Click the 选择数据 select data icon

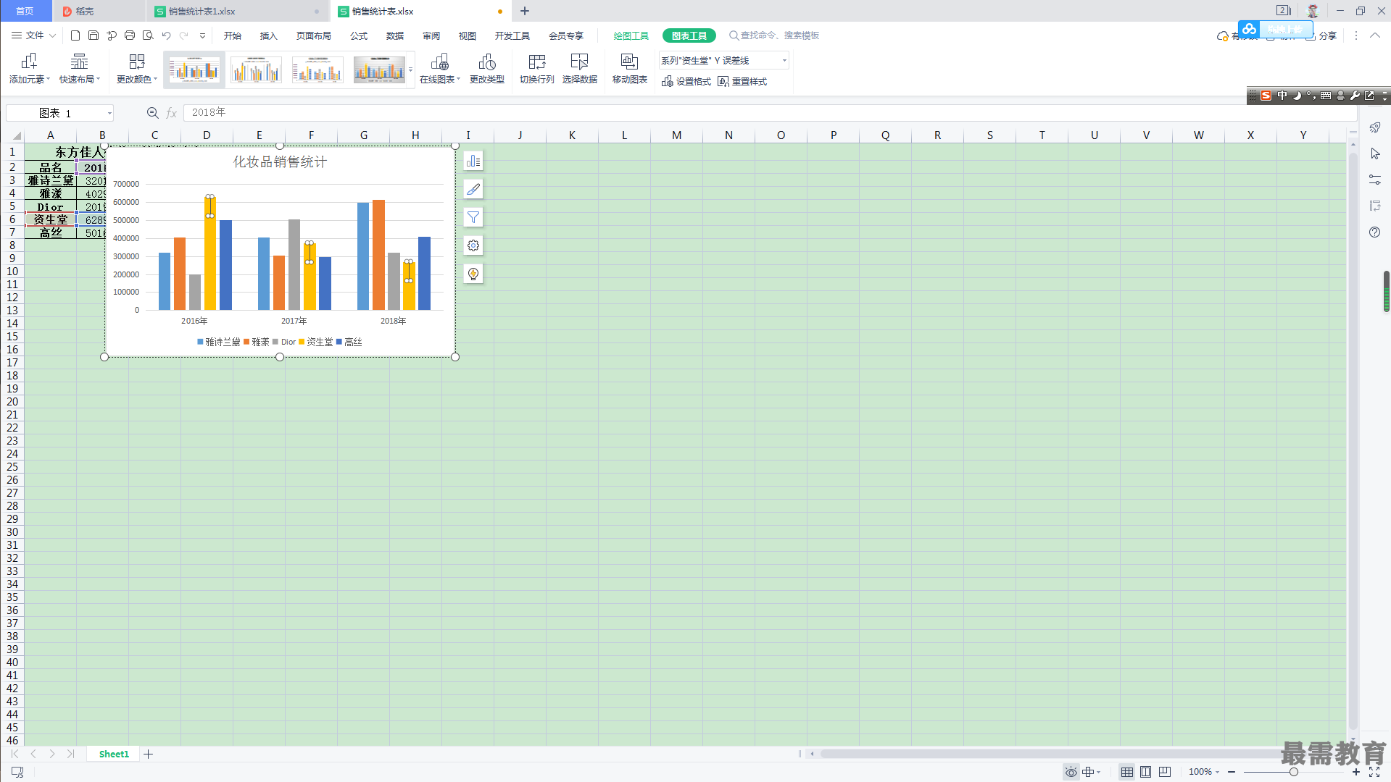[x=580, y=69]
